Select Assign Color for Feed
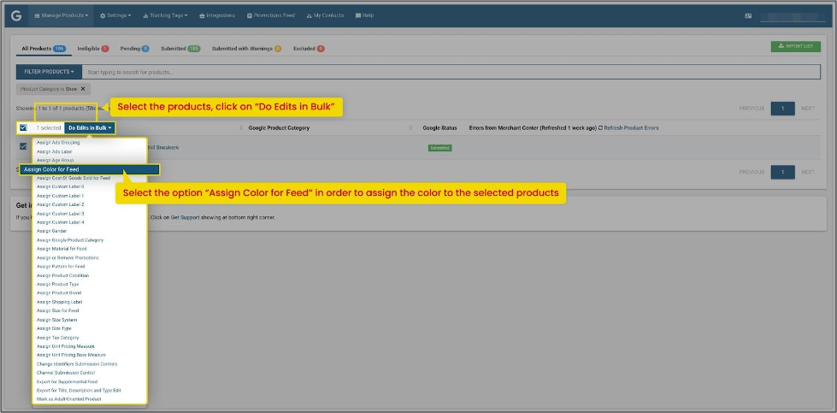The width and height of the screenshot is (837, 413). (x=89, y=169)
